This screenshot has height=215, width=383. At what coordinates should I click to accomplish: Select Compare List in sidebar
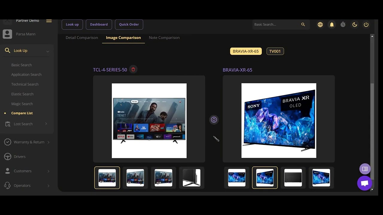click(22, 113)
